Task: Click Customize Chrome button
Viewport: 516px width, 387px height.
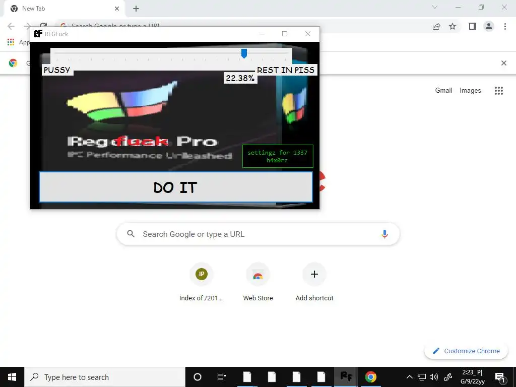Action: coord(466,351)
